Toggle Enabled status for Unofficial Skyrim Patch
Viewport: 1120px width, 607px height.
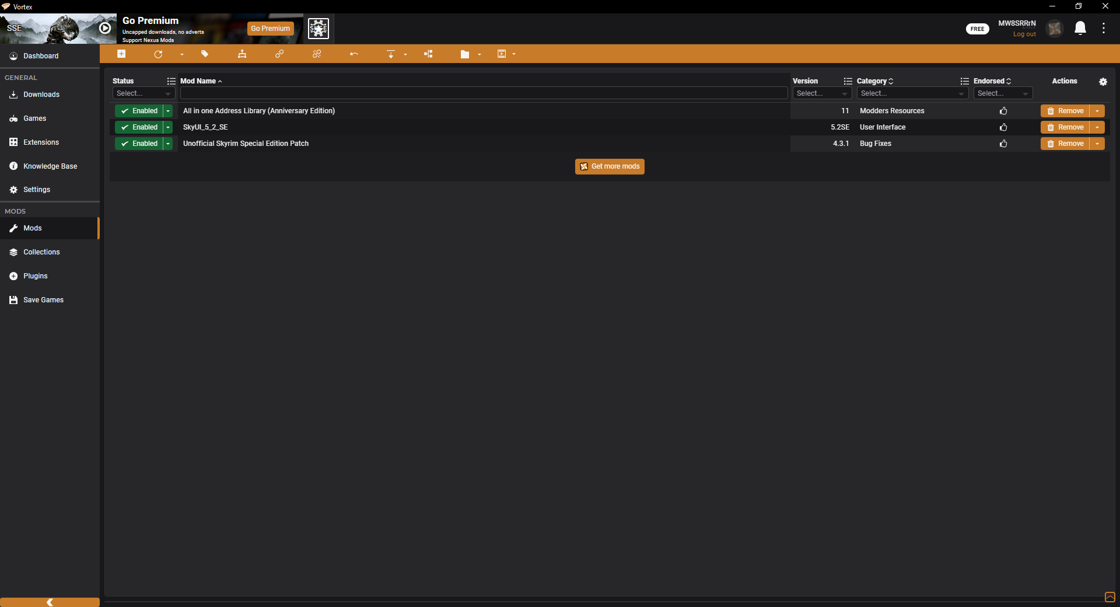(139, 144)
